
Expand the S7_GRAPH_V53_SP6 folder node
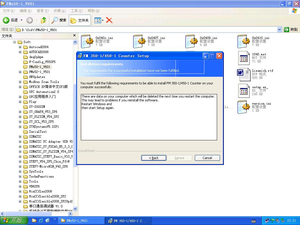(x=20, y=112)
